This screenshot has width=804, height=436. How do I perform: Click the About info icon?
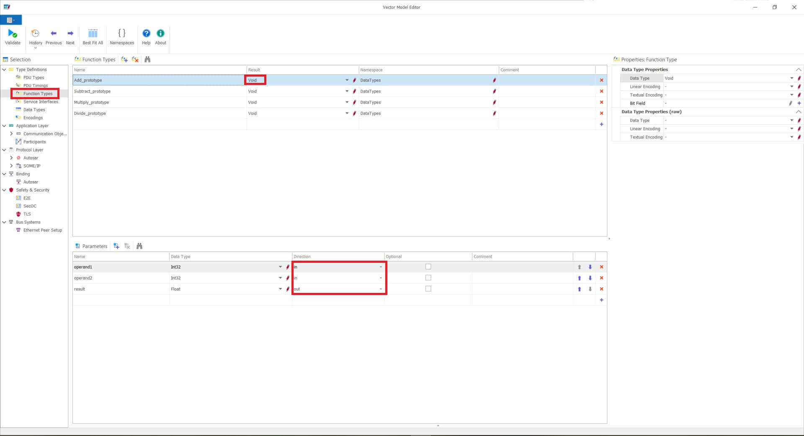click(x=160, y=34)
